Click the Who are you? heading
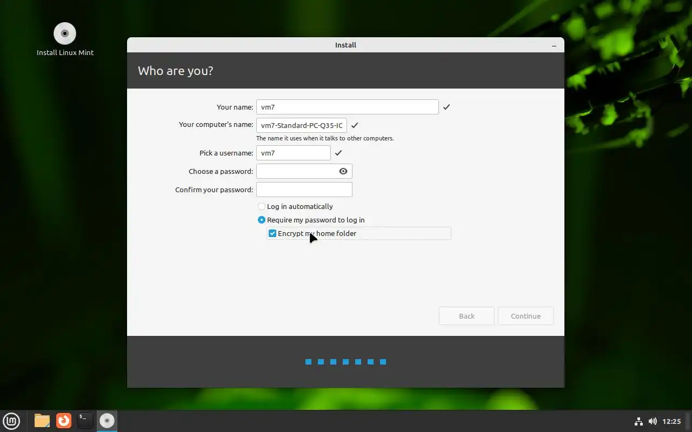The width and height of the screenshot is (692, 432). 175,71
